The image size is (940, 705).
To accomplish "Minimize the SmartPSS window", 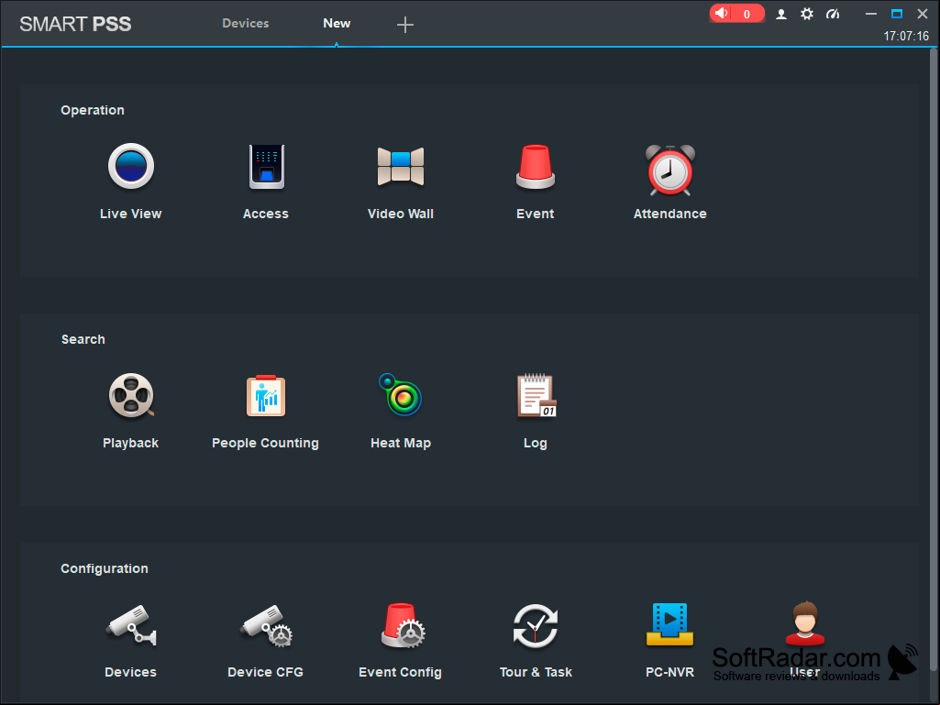I will (x=871, y=14).
